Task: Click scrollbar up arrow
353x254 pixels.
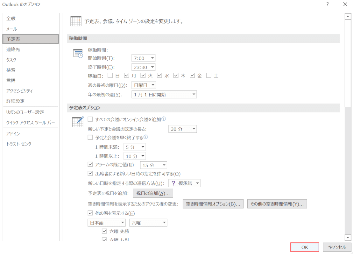Action: pyautogui.click(x=348, y=17)
